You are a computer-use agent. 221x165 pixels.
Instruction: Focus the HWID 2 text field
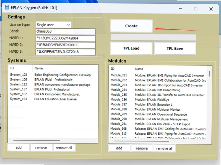(x=66, y=45)
